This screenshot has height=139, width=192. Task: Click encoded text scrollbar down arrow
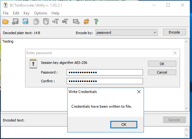point(186,135)
